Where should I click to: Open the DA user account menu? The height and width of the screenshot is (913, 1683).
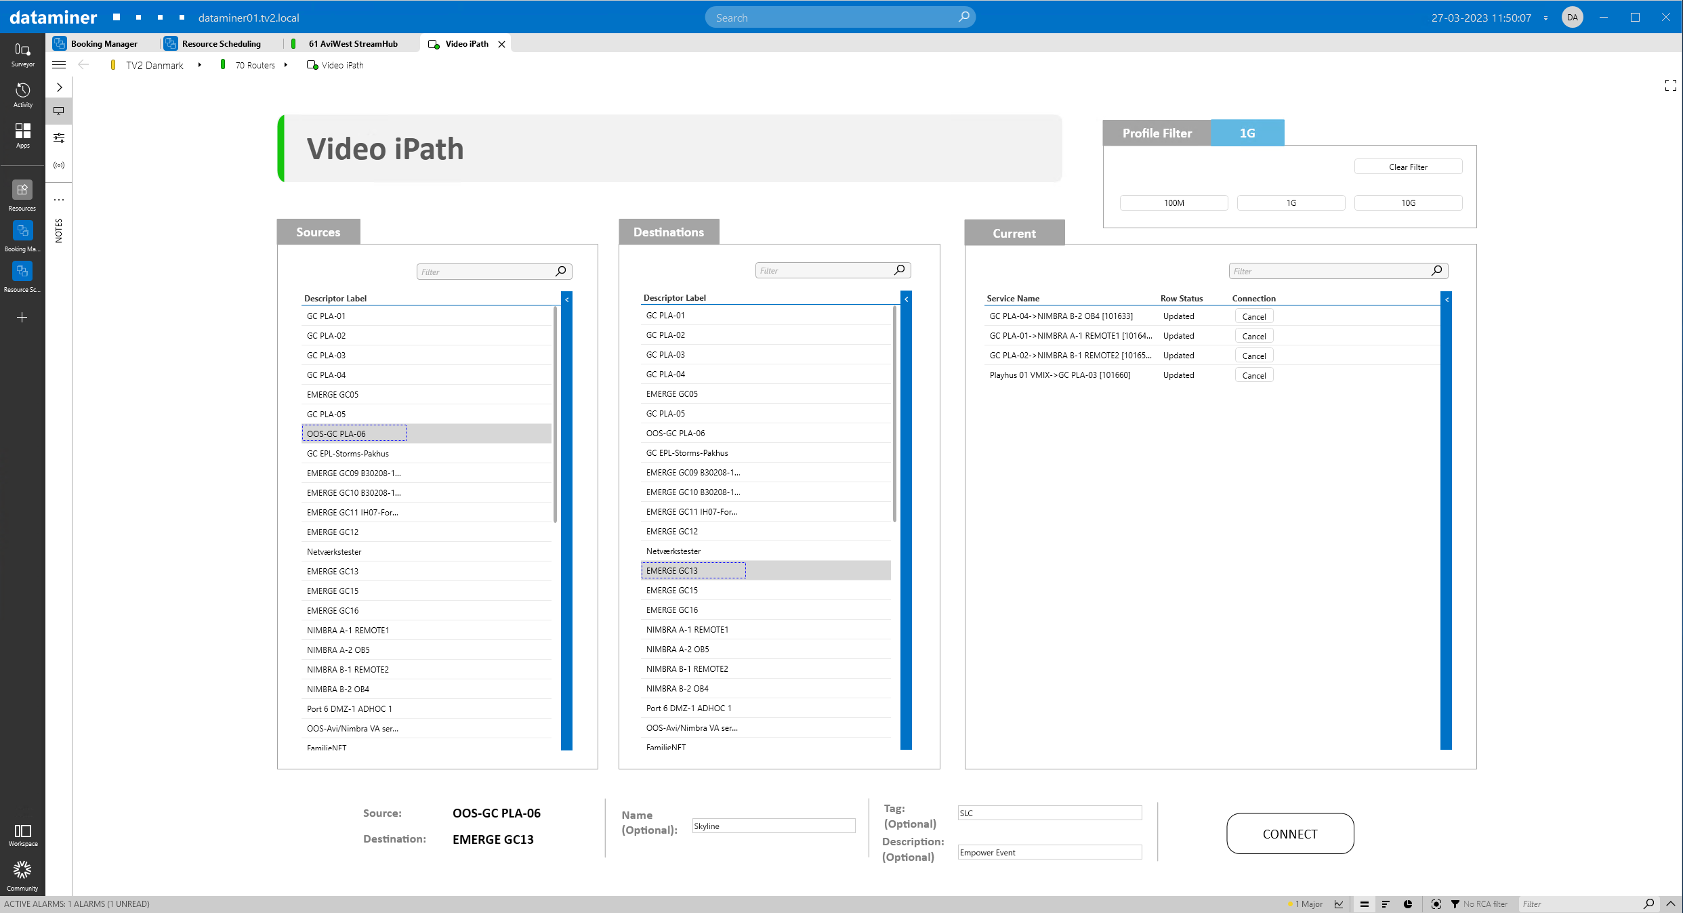[x=1573, y=17]
